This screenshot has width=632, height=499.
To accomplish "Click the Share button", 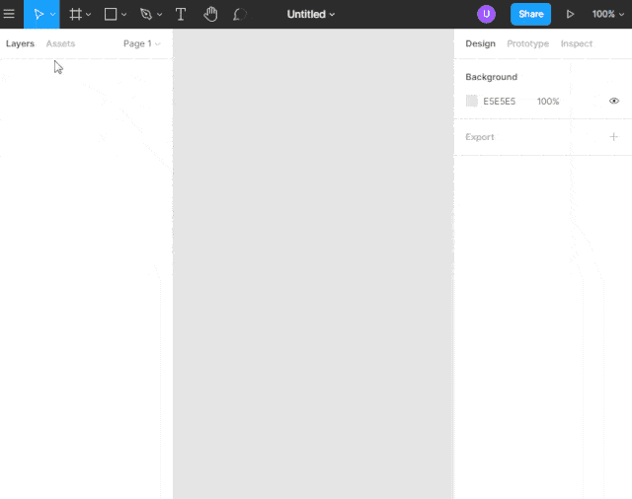I will 530,14.
